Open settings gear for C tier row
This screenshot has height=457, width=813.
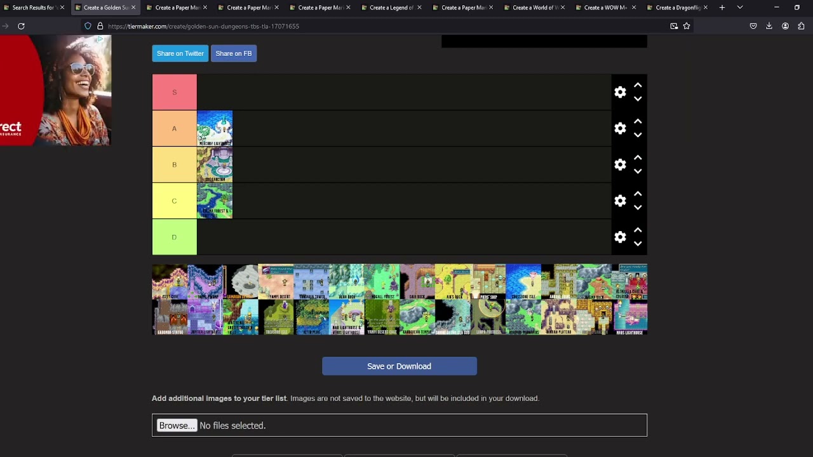click(620, 201)
